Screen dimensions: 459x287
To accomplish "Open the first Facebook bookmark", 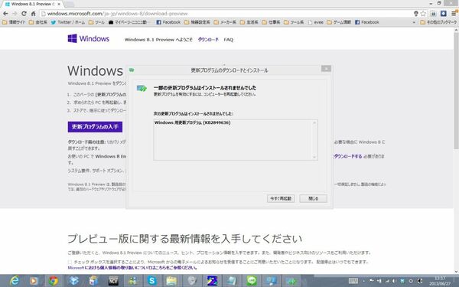I will 168,22.
